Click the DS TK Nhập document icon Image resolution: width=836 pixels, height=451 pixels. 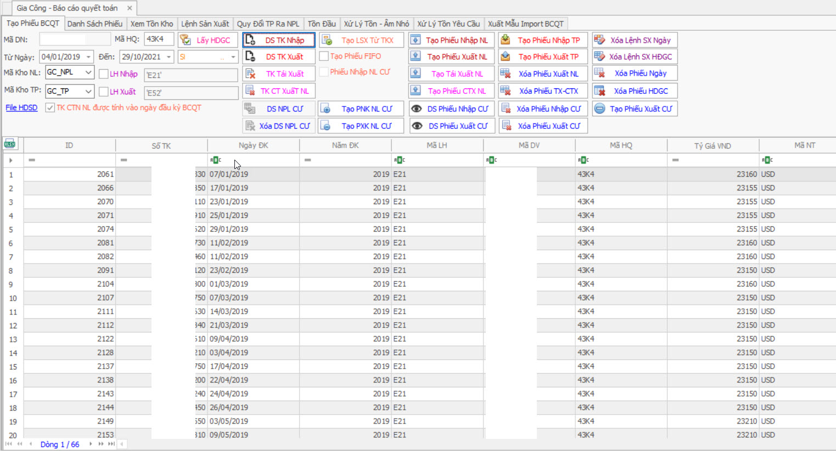pos(250,40)
